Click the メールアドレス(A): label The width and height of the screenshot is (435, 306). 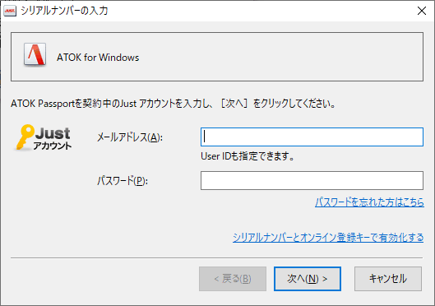point(130,137)
